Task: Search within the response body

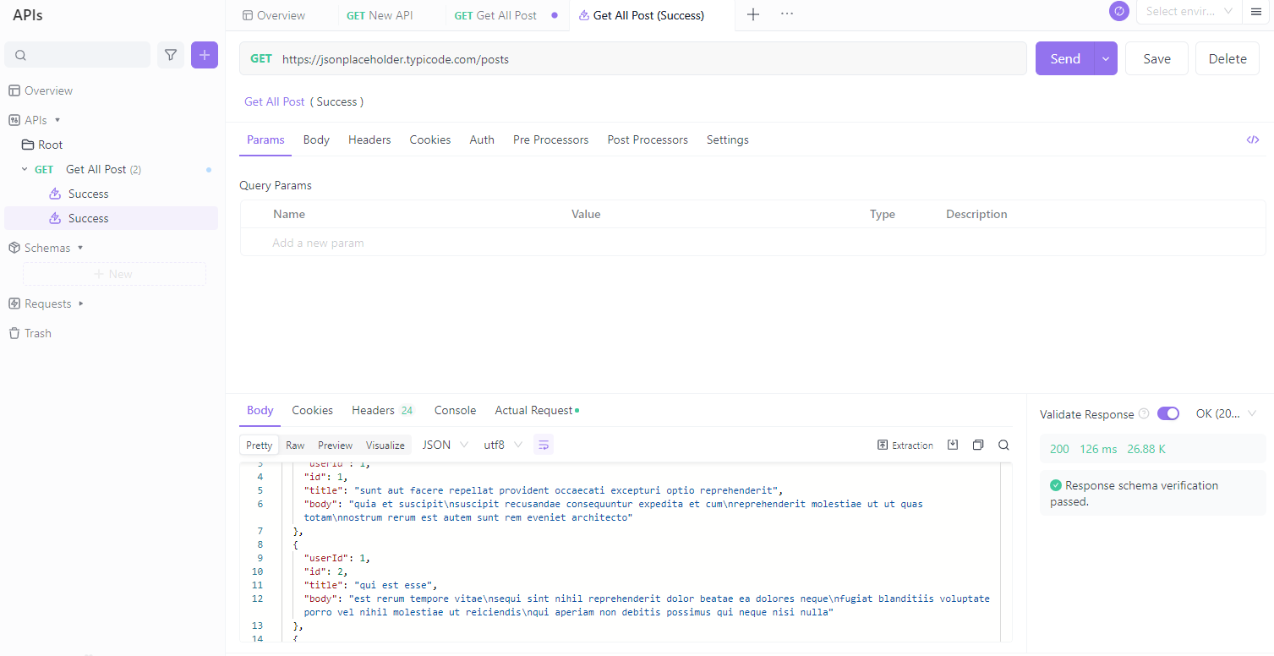Action: (x=1003, y=445)
